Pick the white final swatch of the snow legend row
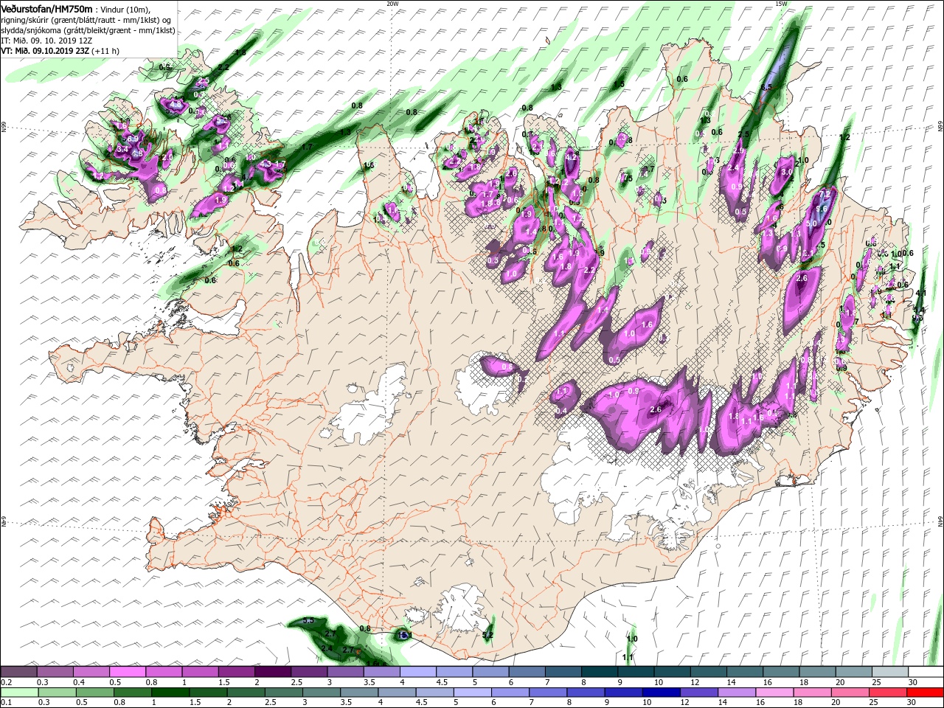944x708 pixels. coord(924,672)
